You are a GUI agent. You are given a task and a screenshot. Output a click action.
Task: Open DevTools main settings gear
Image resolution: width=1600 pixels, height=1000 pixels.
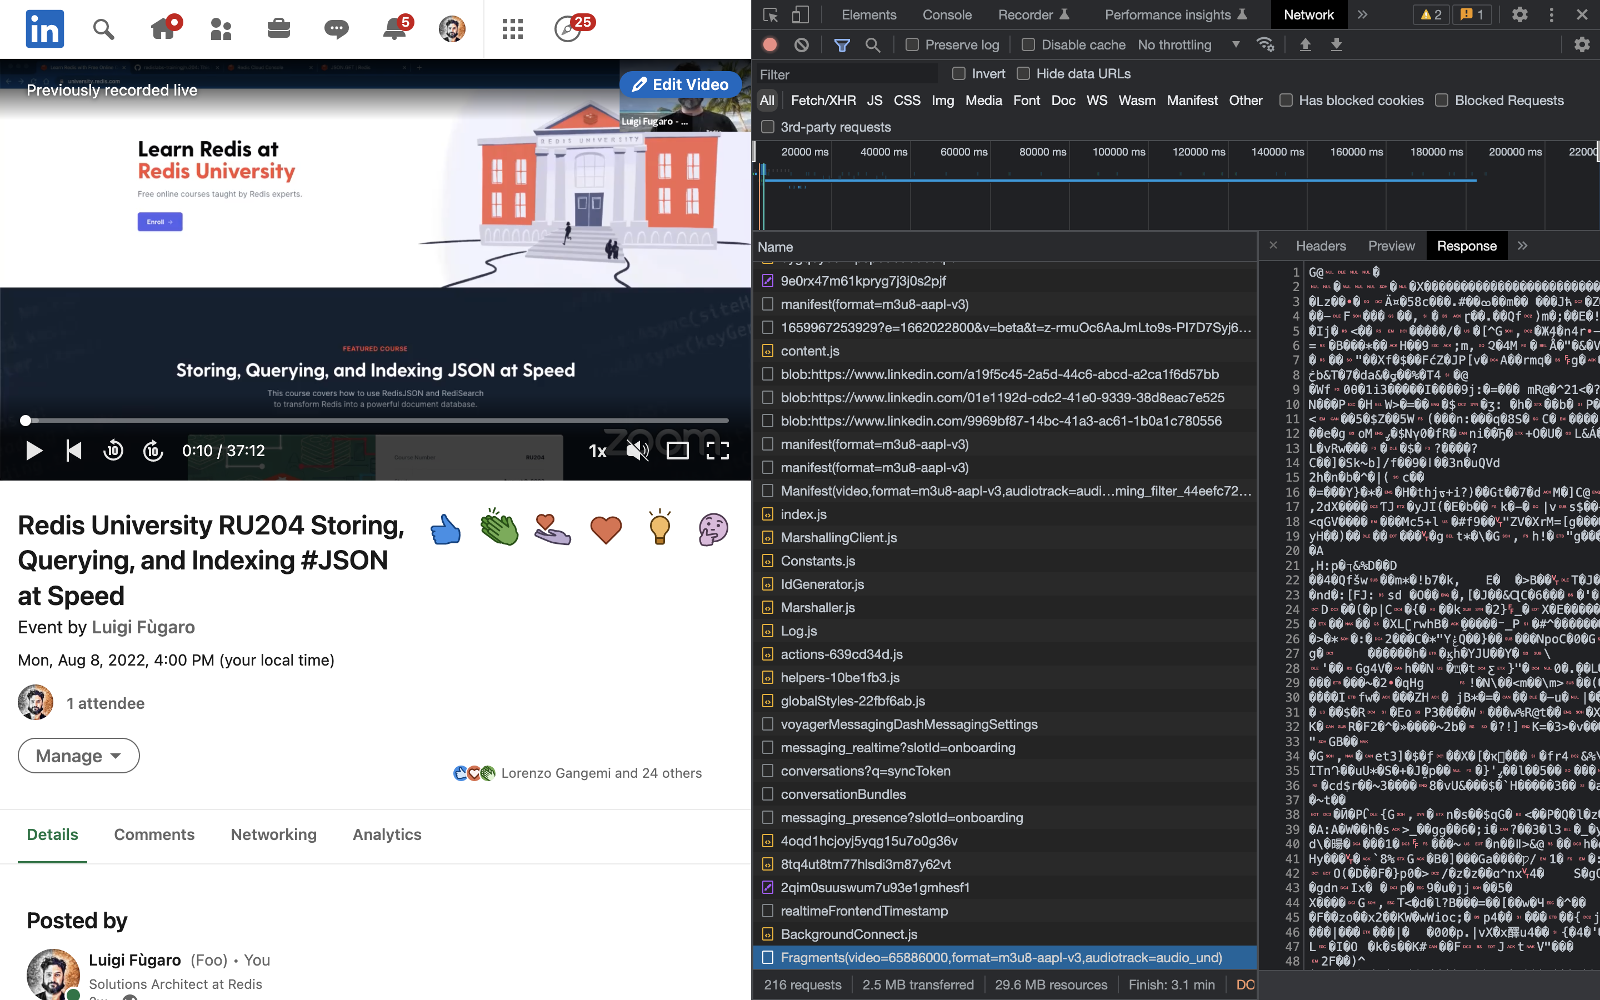pos(1519,14)
